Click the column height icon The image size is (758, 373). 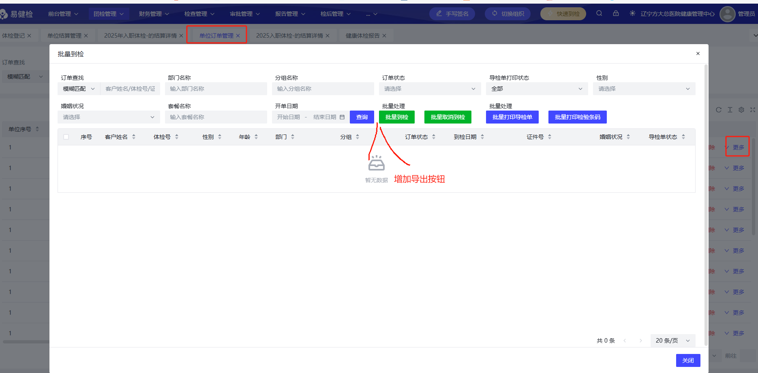pos(730,110)
